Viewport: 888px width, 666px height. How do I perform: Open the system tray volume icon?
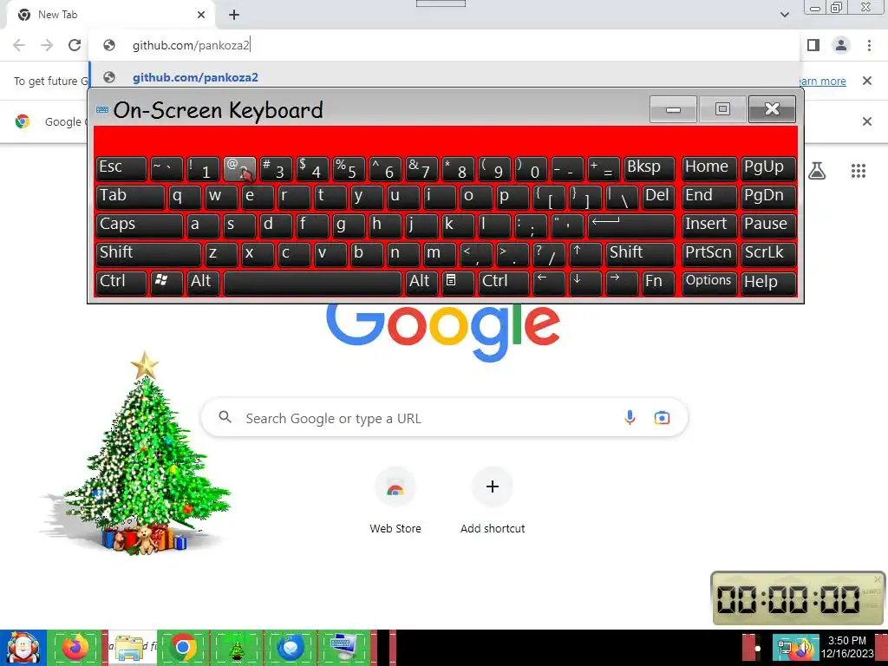(804, 649)
